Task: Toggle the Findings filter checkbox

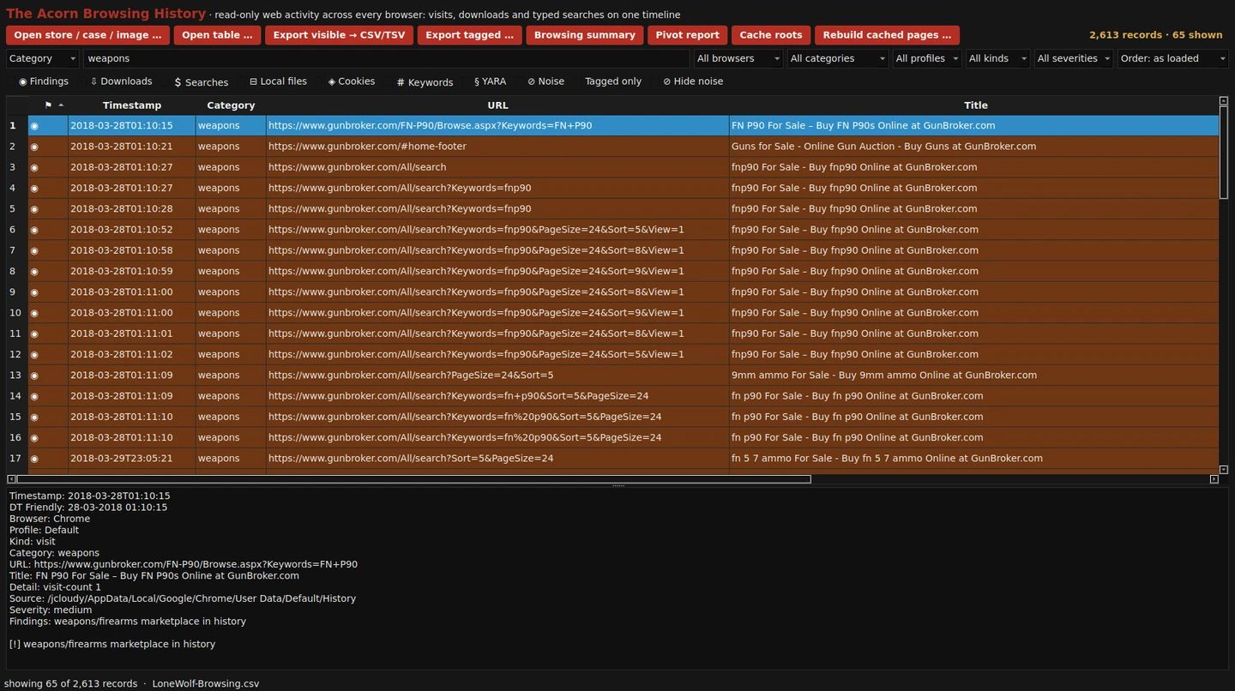Action: 44,81
